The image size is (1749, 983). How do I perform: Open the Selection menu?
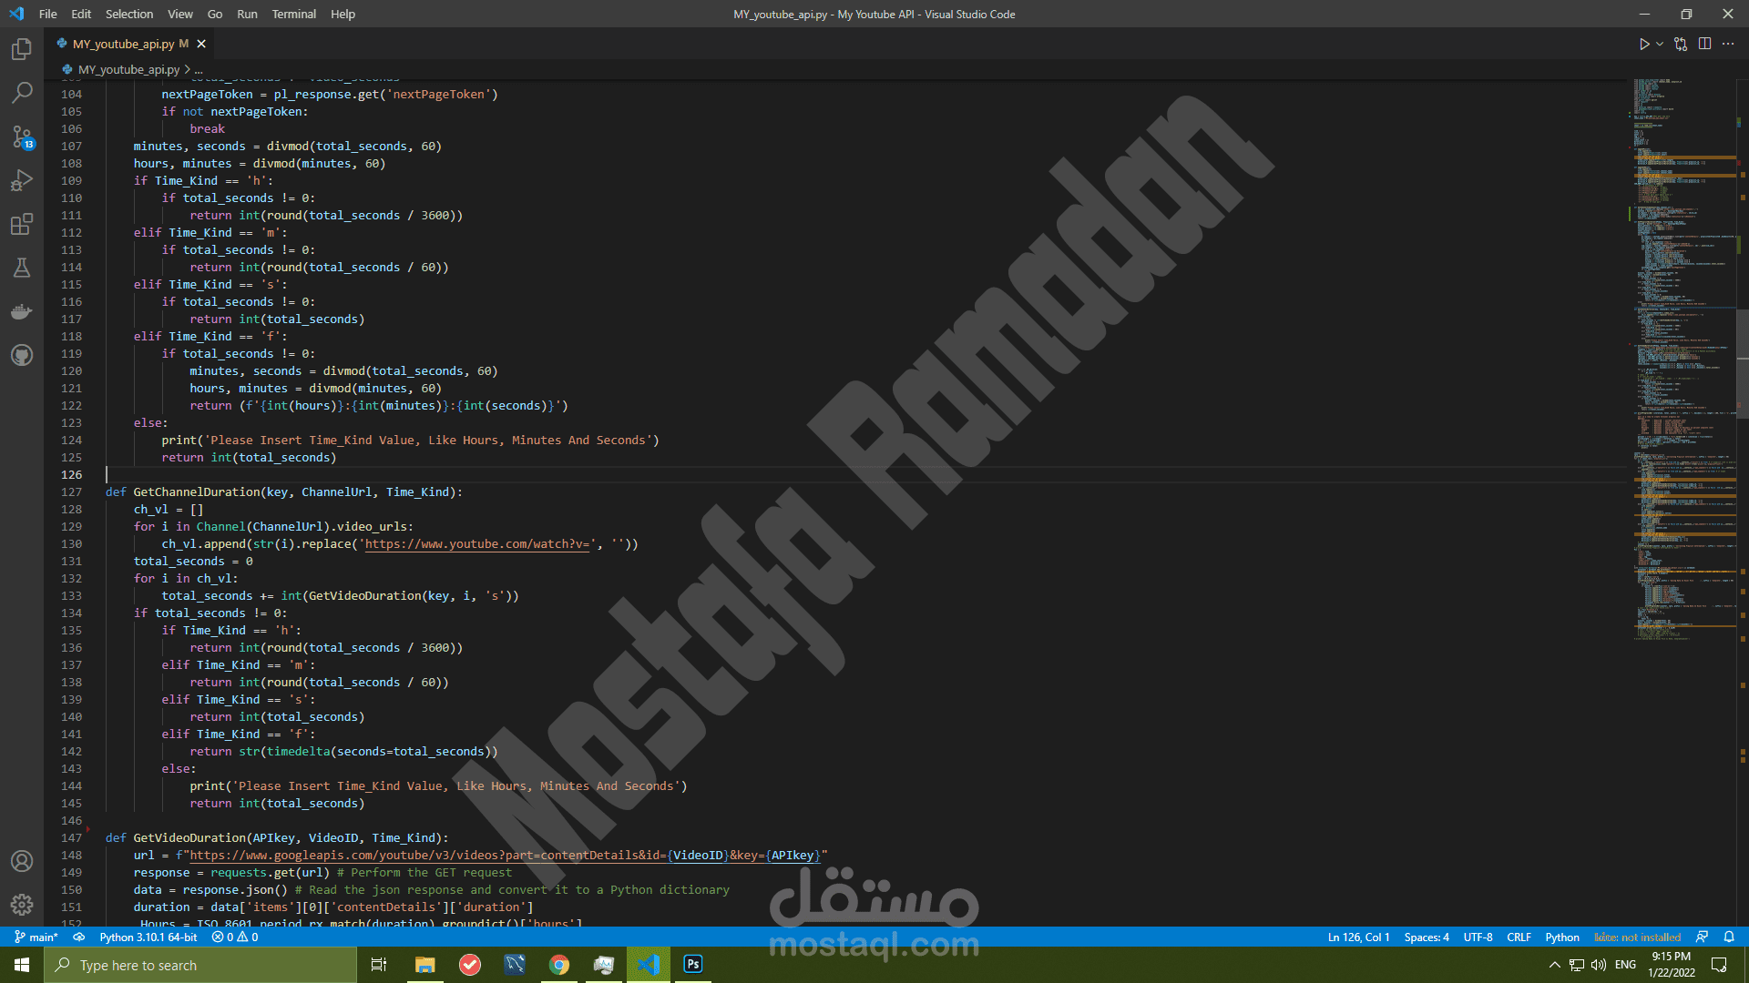coord(129,14)
